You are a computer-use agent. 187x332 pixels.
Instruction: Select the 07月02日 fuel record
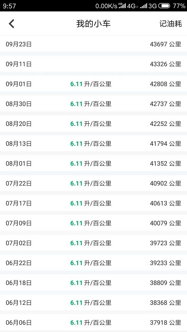coord(93,243)
